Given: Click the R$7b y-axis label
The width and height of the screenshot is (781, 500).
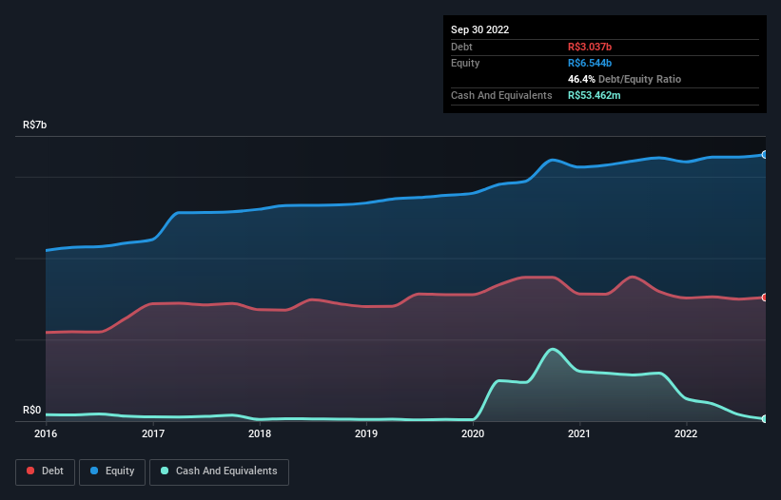Looking at the screenshot, I should pyautogui.click(x=35, y=125).
